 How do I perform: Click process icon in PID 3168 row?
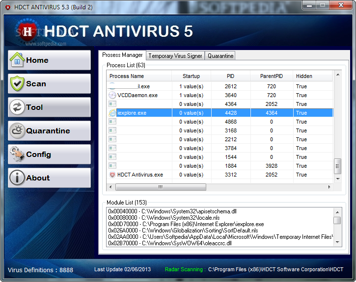tap(112, 130)
